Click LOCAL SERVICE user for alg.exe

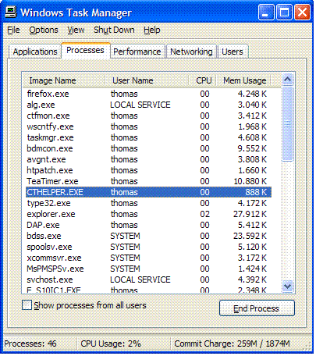click(140, 105)
